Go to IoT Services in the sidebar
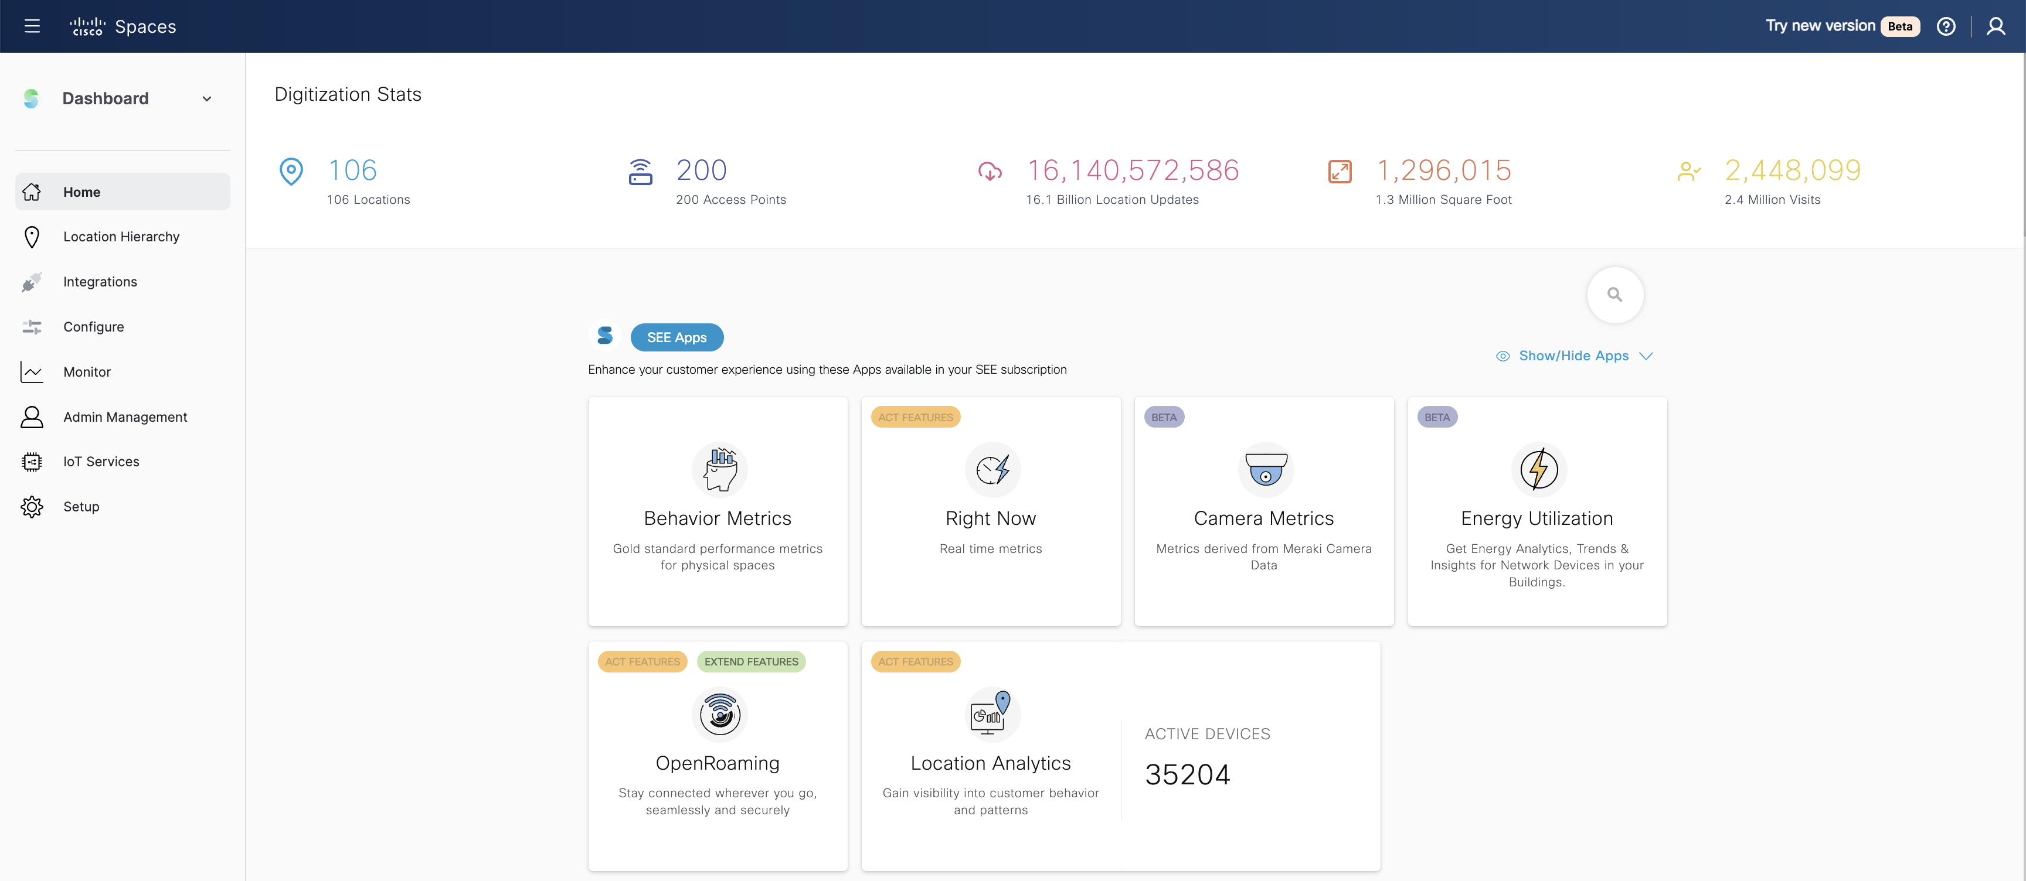 [101, 462]
